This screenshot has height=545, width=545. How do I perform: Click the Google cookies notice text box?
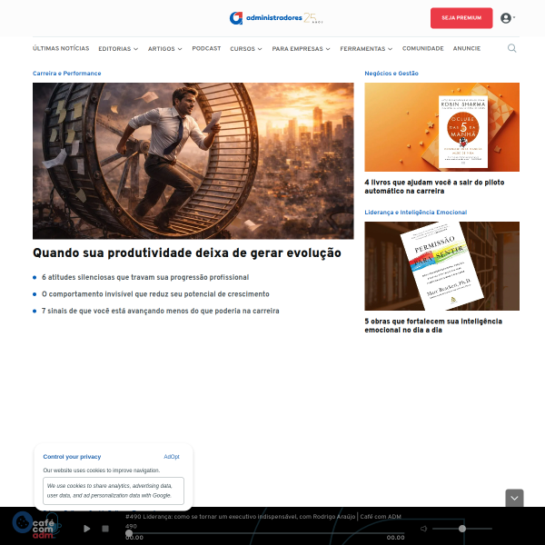tap(114, 490)
